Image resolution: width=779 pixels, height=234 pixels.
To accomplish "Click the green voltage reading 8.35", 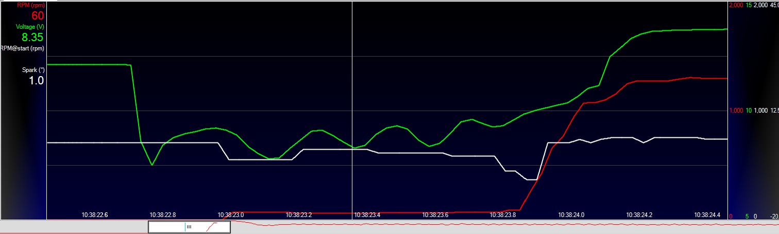I will pyautogui.click(x=32, y=37).
